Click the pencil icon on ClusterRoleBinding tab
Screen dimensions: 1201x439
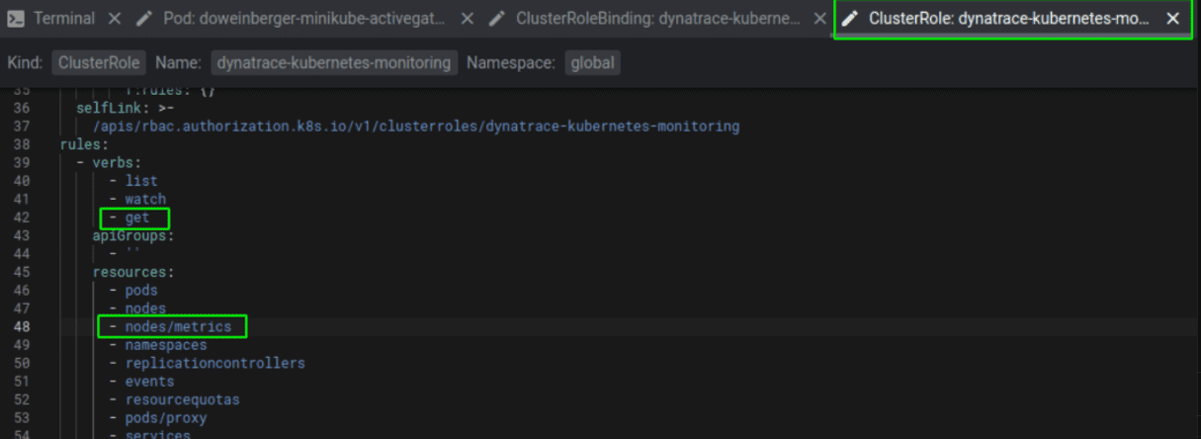pos(497,18)
